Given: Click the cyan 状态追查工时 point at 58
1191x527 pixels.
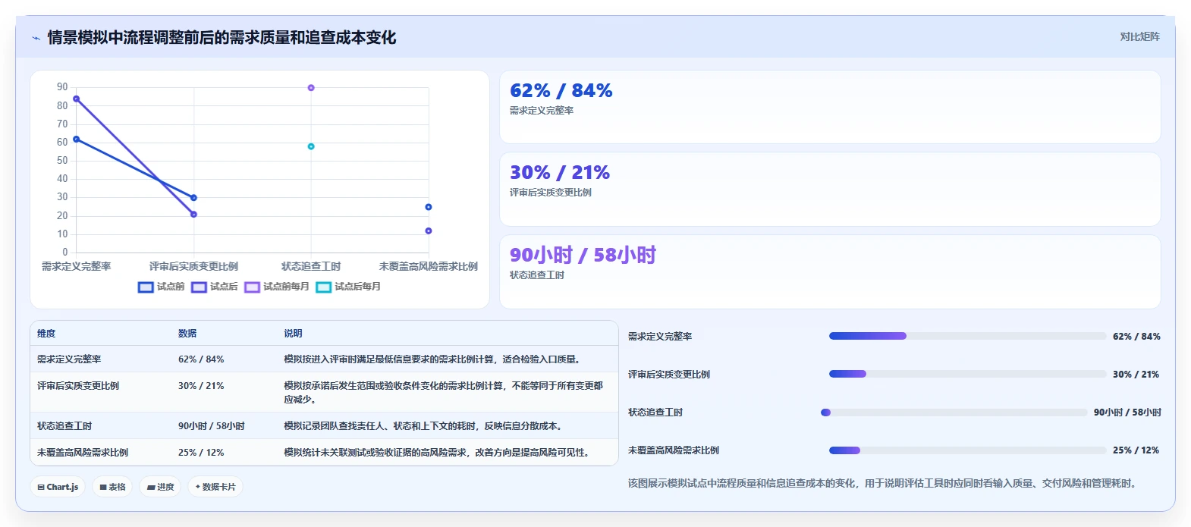Looking at the screenshot, I should click(311, 146).
